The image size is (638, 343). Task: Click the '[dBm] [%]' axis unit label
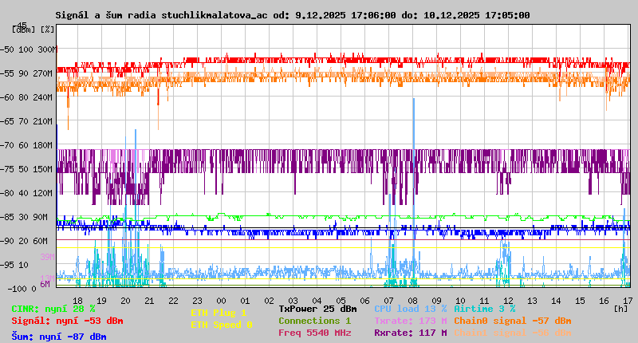point(33,30)
